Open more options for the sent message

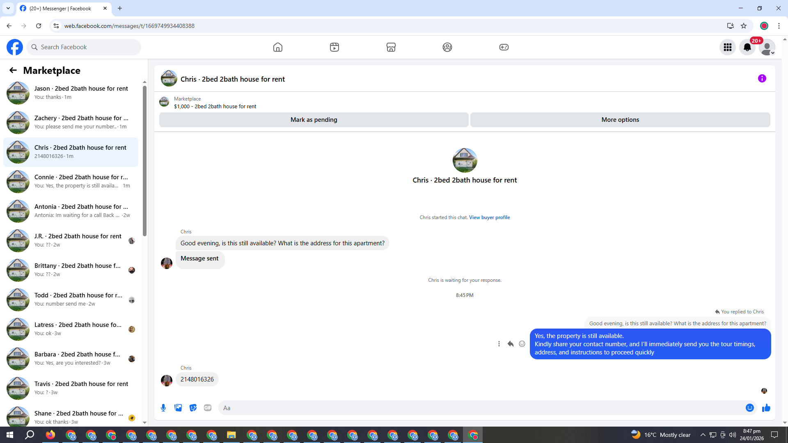(499, 344)
